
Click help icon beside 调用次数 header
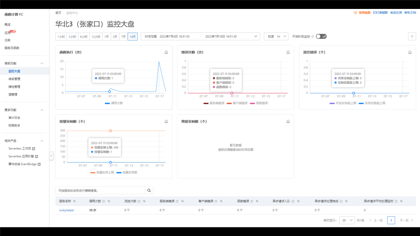[x=104, y=201]
